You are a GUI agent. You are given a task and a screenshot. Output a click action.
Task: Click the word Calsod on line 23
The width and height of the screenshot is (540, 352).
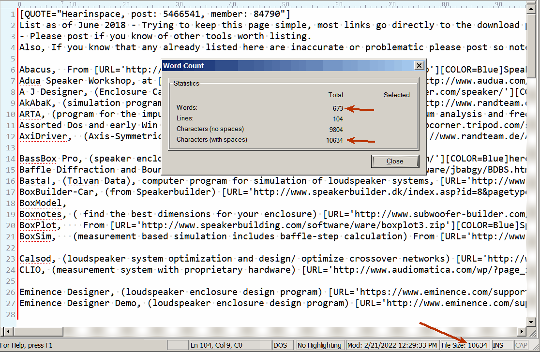[x=35, y=258]
